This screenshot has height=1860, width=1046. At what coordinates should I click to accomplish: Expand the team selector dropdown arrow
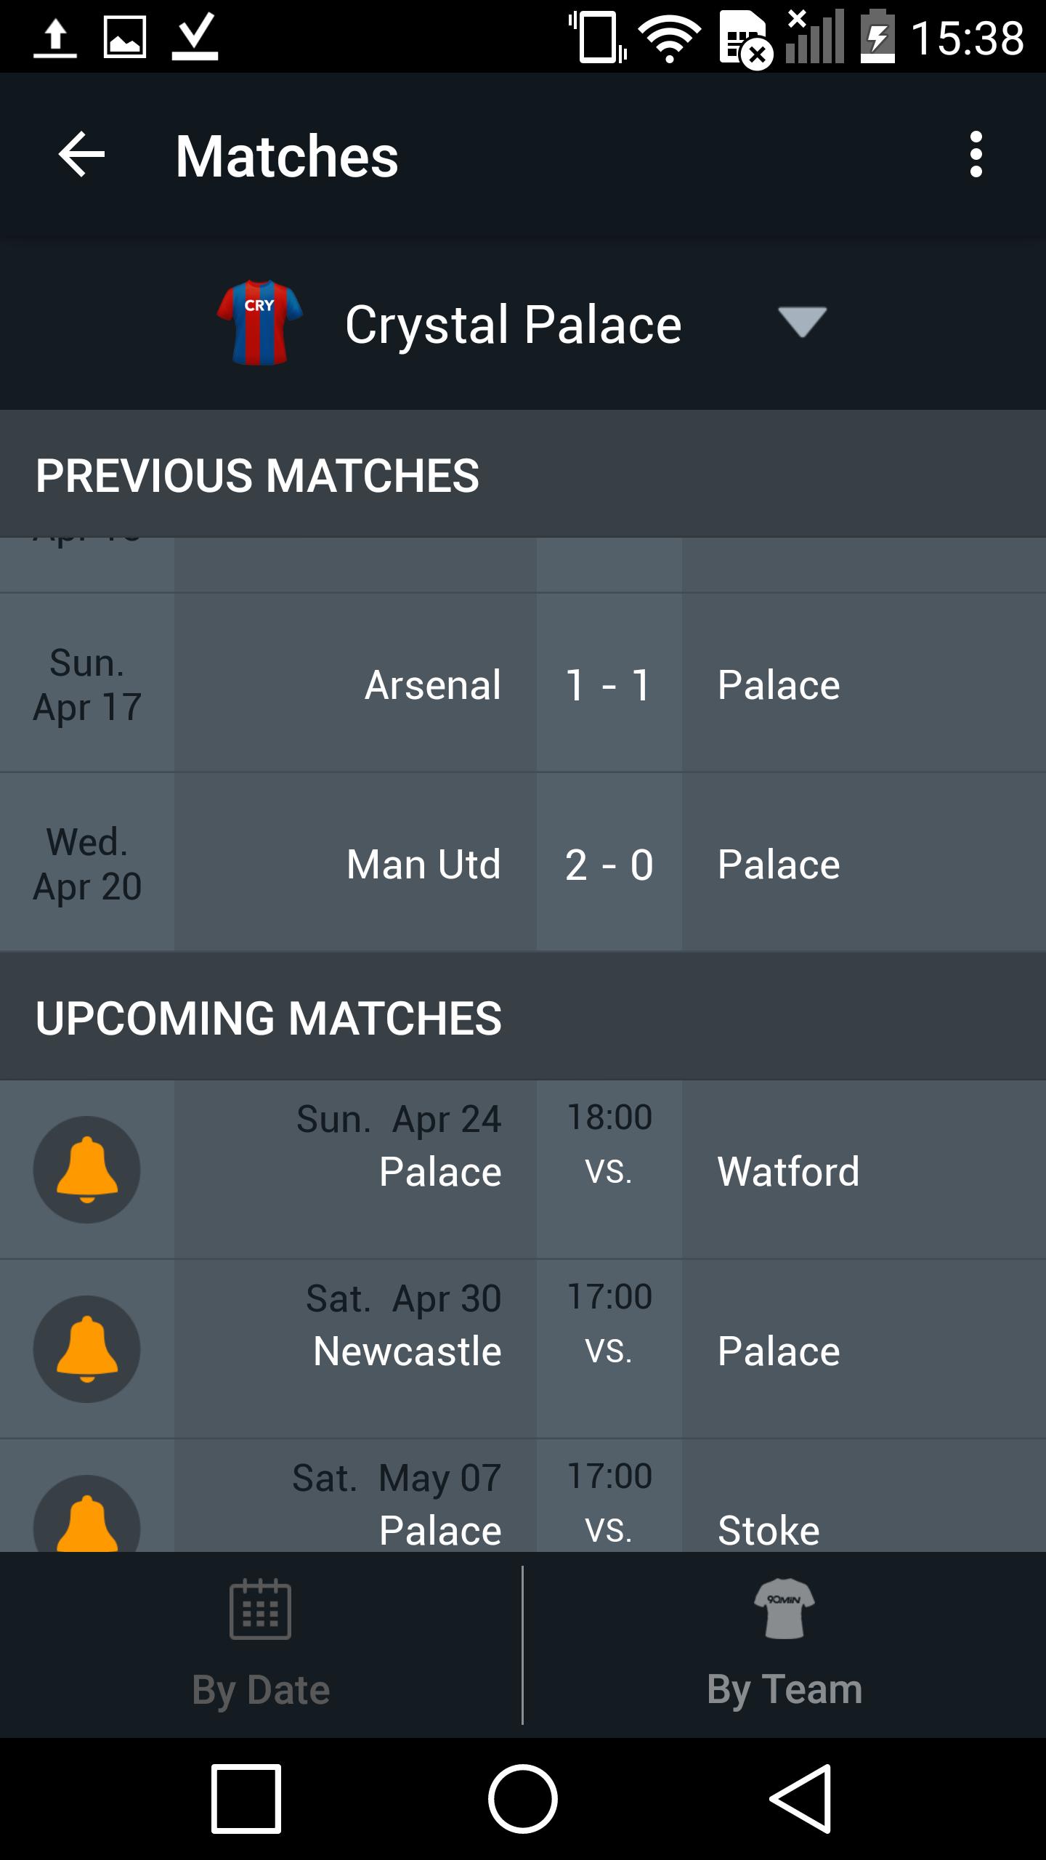802,323
